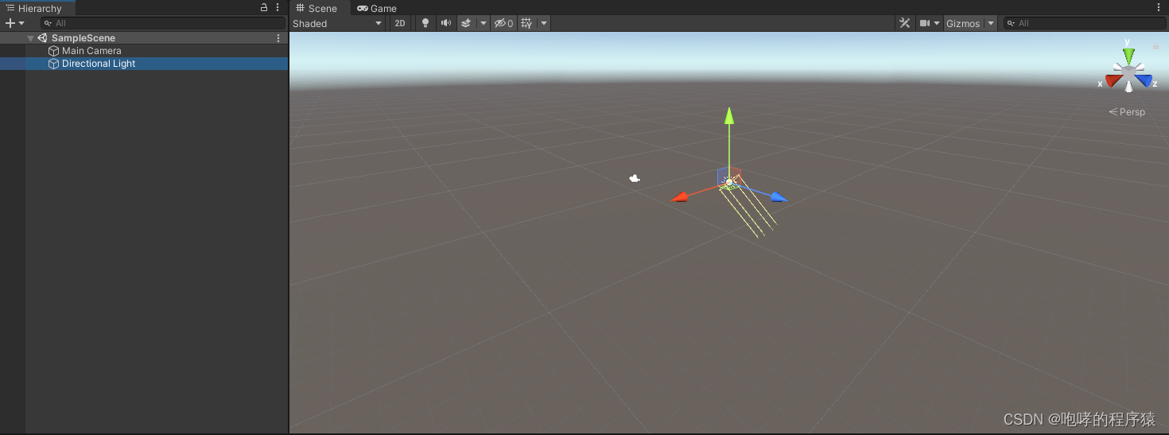Click the cube icon beside Main Camera
Screen dimensions: 1169x435
[x=54, y=51]
